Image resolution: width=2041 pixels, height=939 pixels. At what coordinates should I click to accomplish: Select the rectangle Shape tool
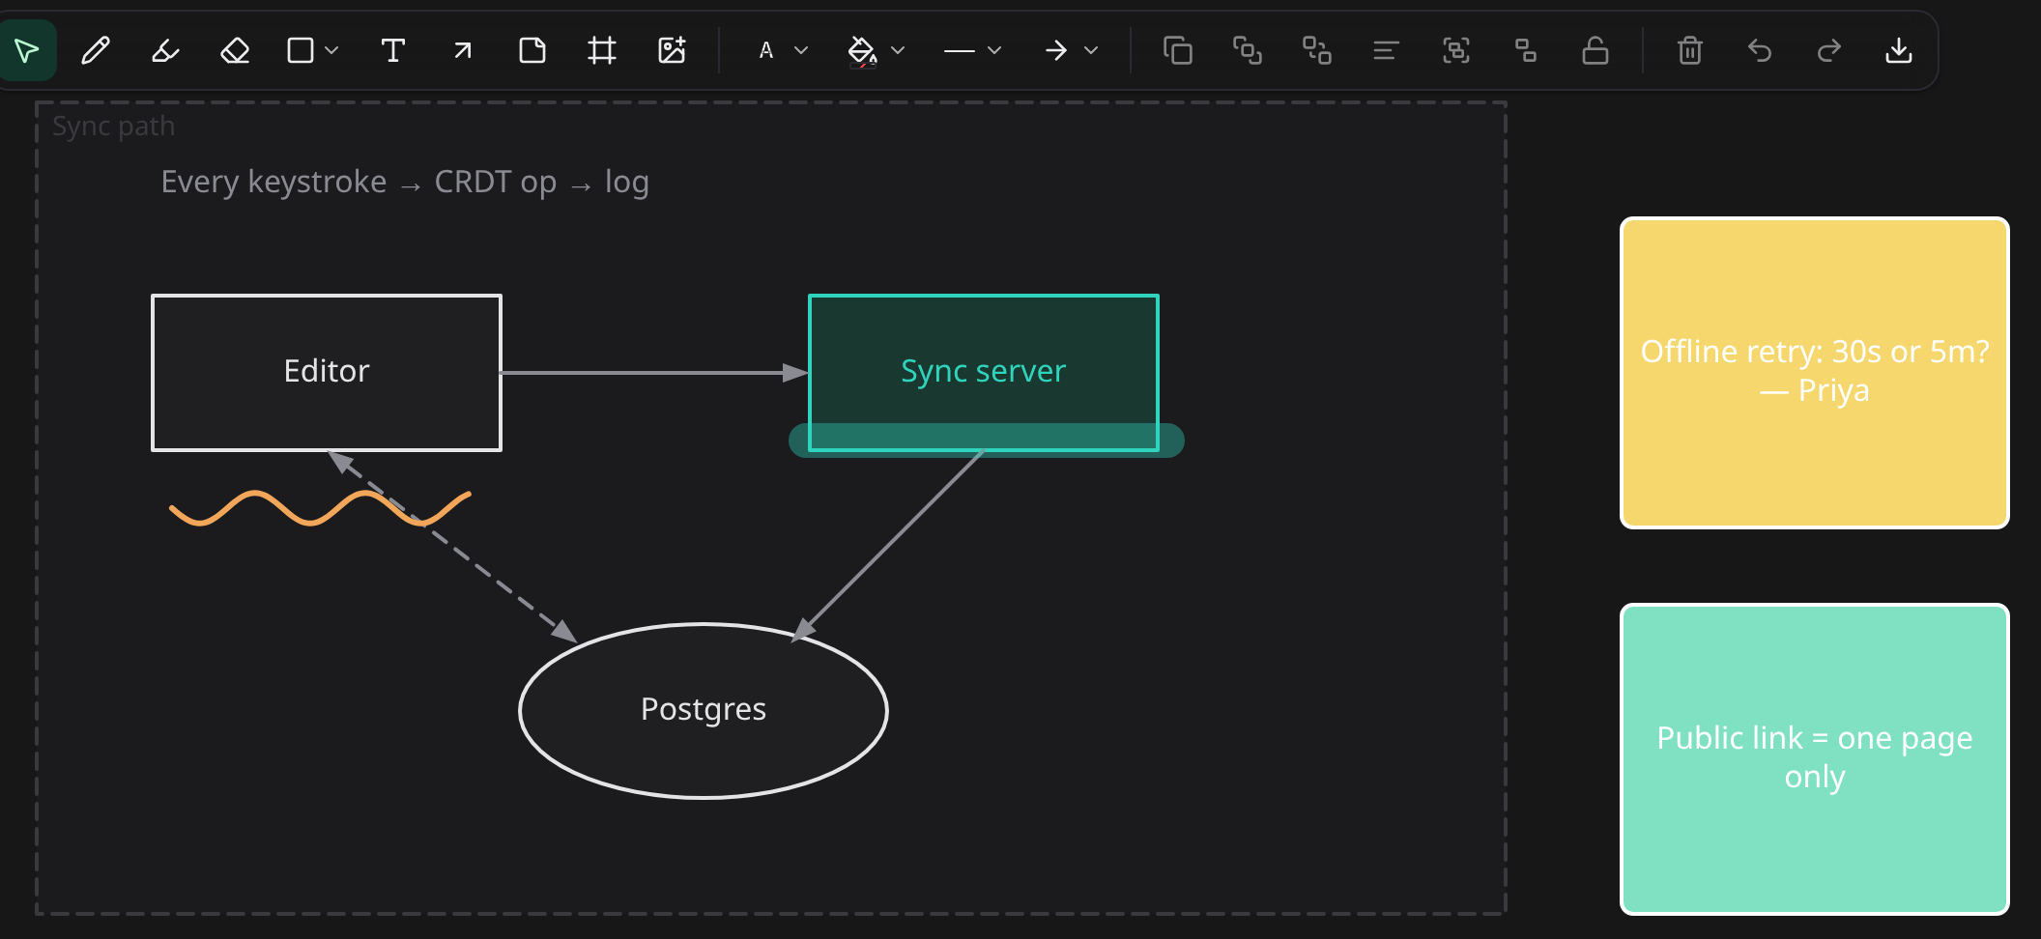(301, 50)
